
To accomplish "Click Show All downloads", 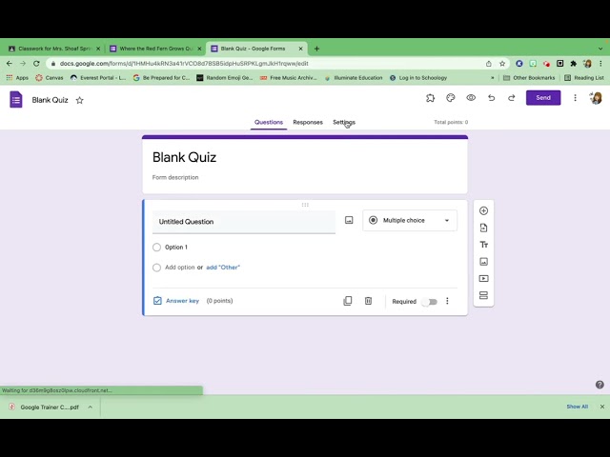I will 577,407.
